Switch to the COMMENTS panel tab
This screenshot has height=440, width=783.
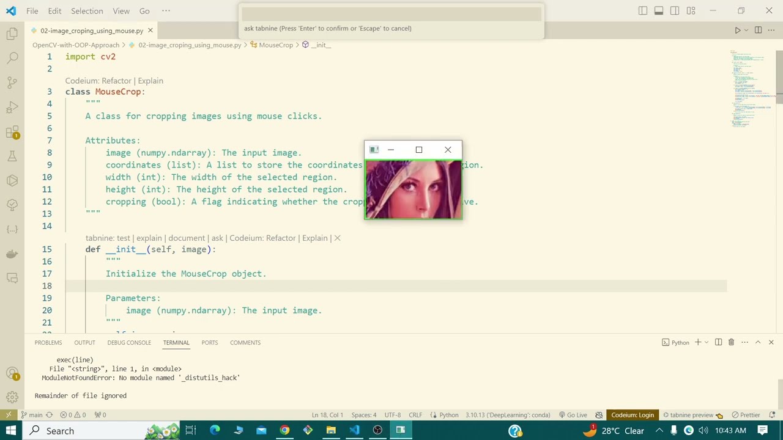(245, 342)
